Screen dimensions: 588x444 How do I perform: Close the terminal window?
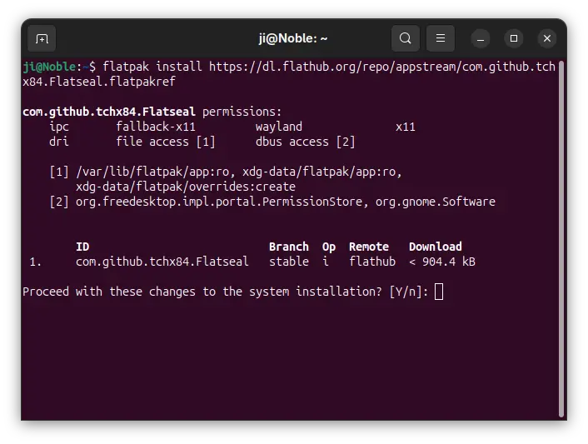[x=547, y=38]
